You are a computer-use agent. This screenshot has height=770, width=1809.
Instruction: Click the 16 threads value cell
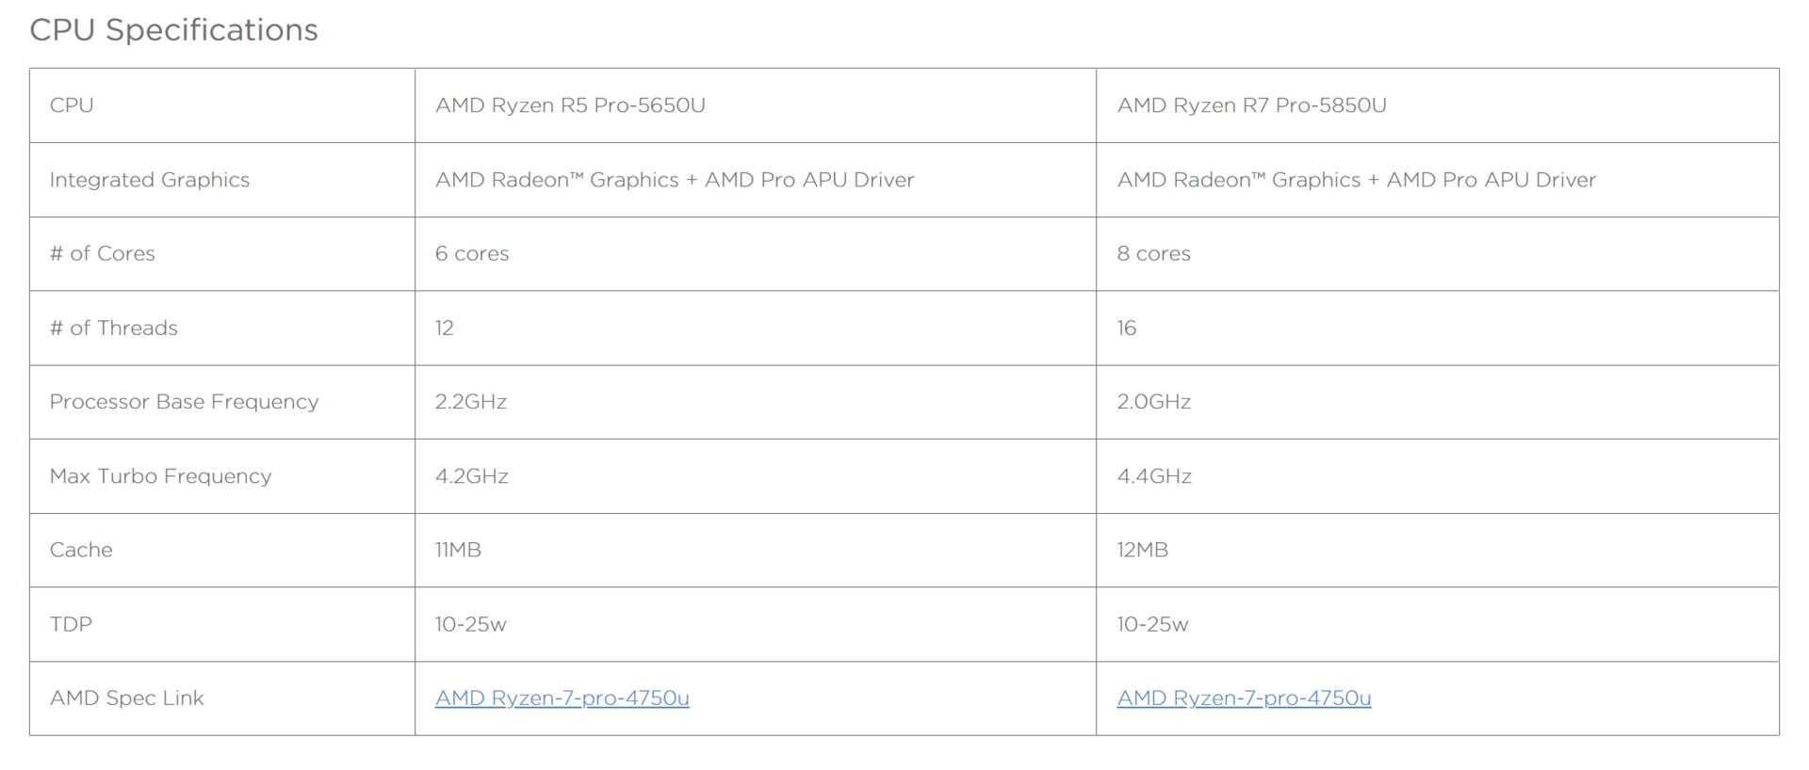(1126, 328)
